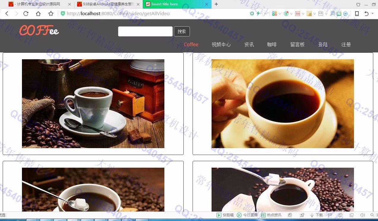Open the sugar spoon over coffee beans video
The height and width of the screenshot is (221, 378).
coord(93,190)
